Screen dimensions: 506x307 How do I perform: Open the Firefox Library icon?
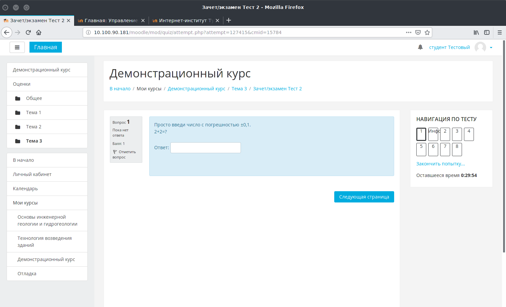point(476,32)
